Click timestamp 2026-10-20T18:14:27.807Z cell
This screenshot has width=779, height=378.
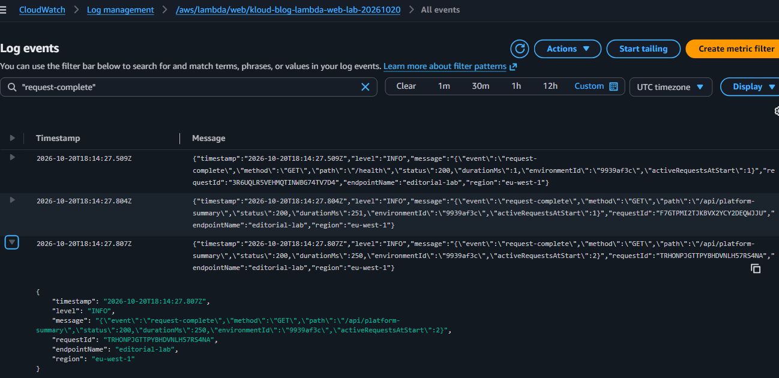(x=84, y=244)
